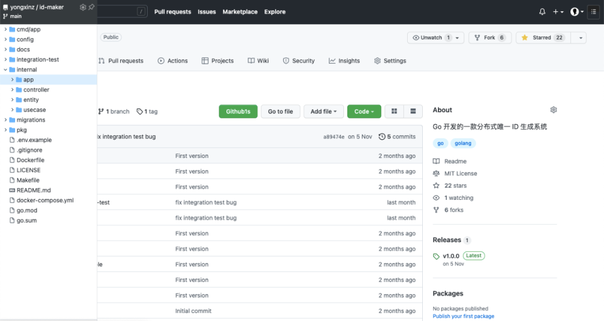This screenshot has height=321, width=604.
Task: Open the Octotree settings gear icon
Action: click(x=82, y=7)
